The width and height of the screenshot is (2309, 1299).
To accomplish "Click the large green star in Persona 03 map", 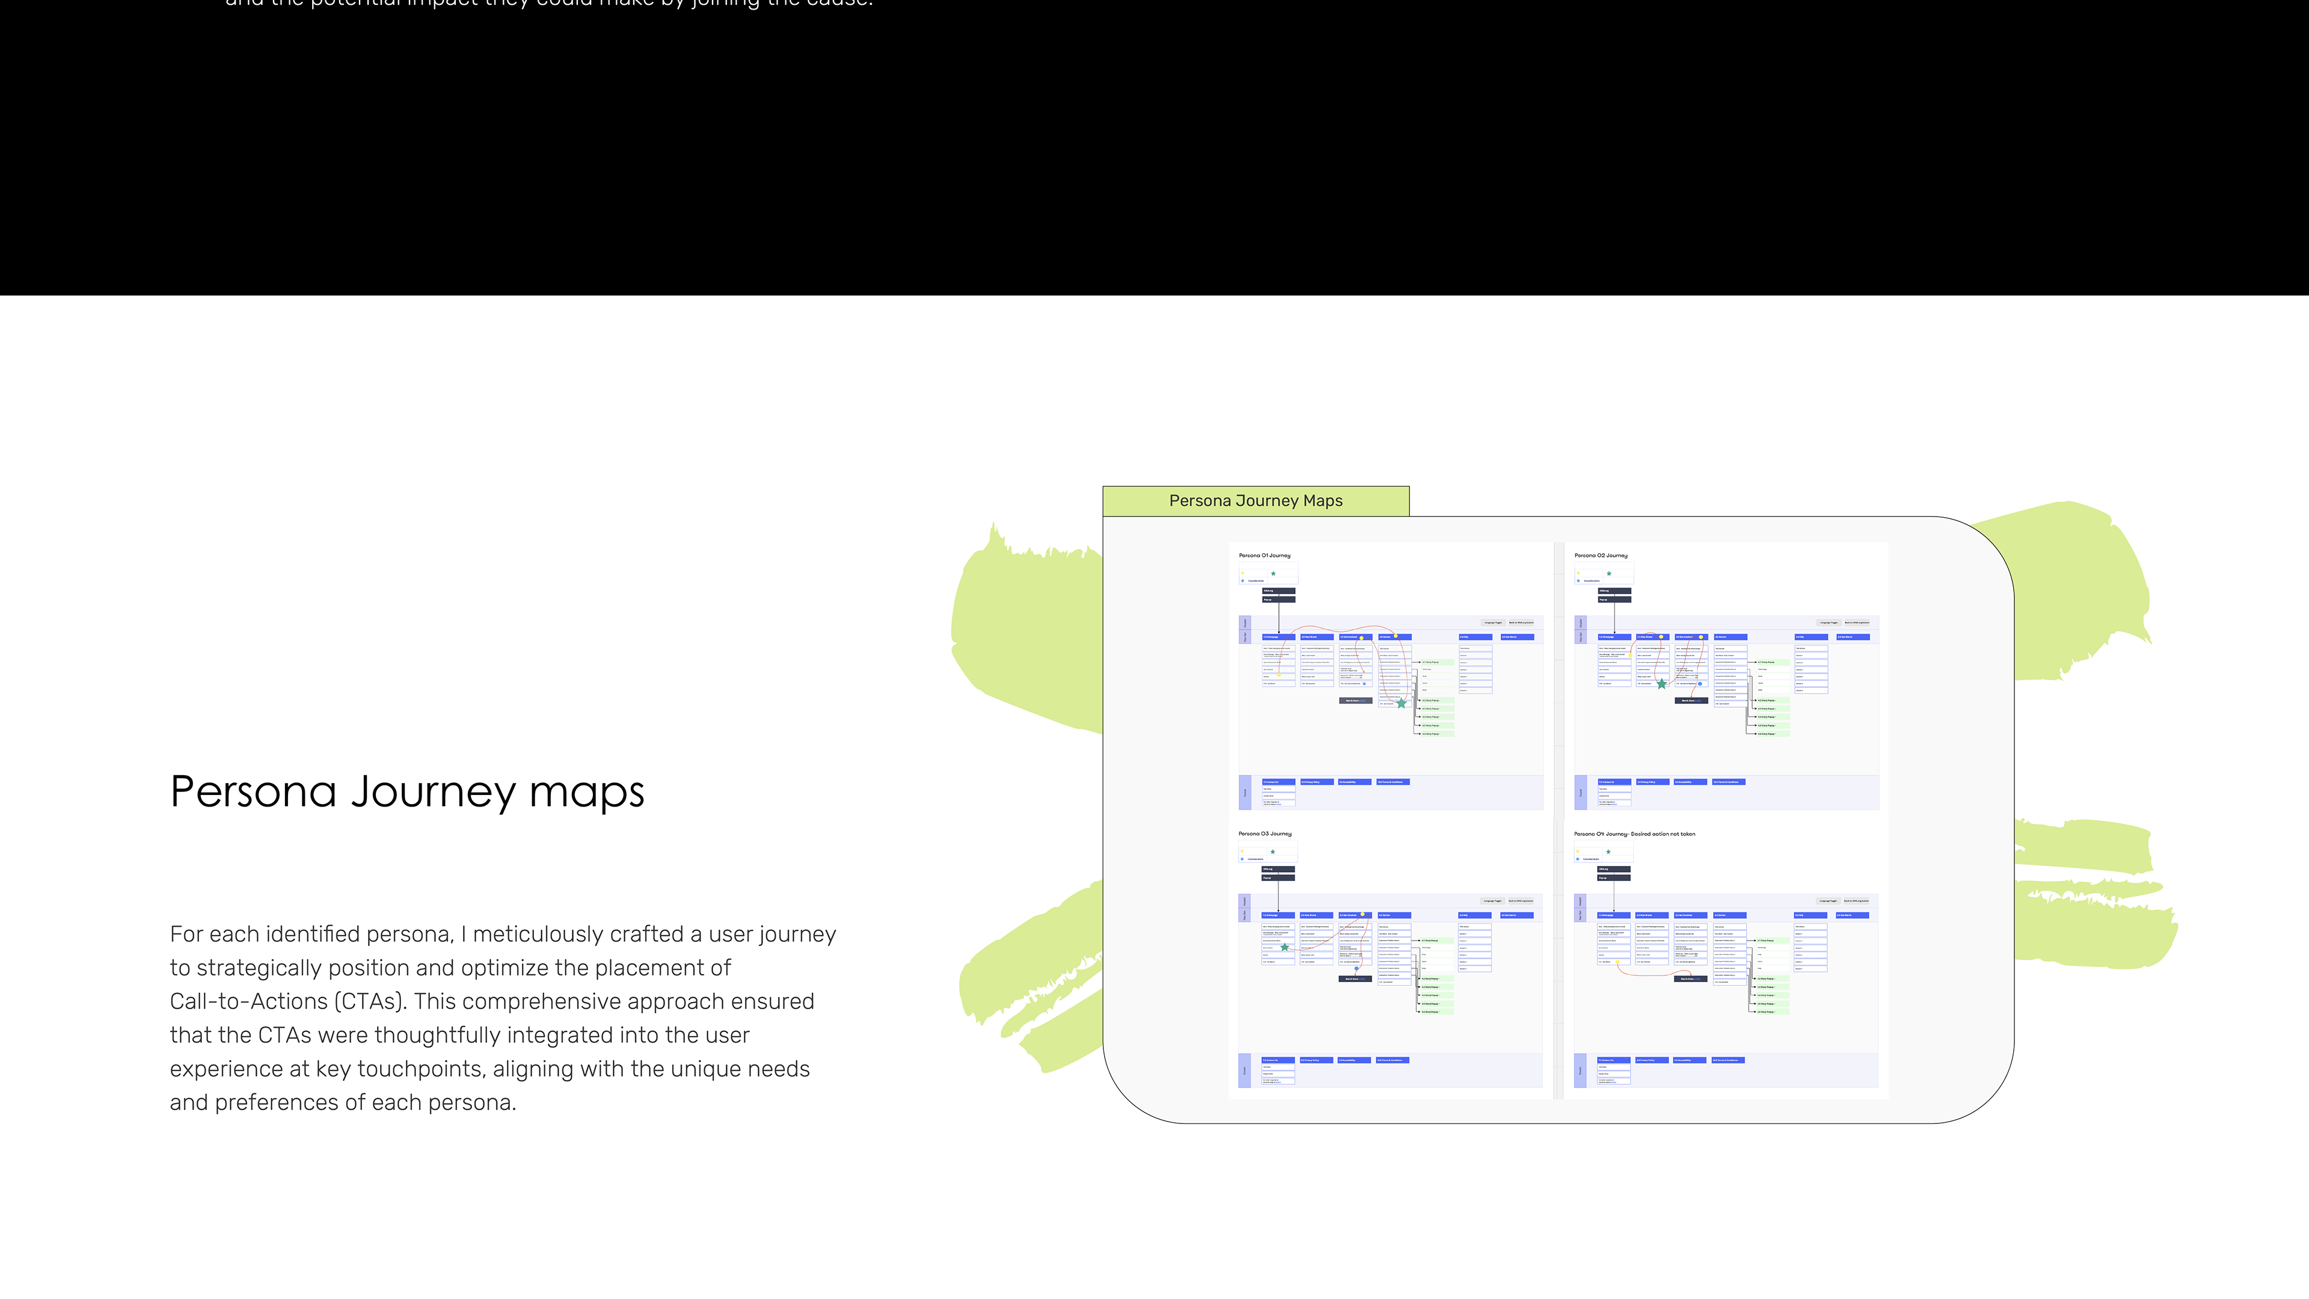I will click(1284, 947).
